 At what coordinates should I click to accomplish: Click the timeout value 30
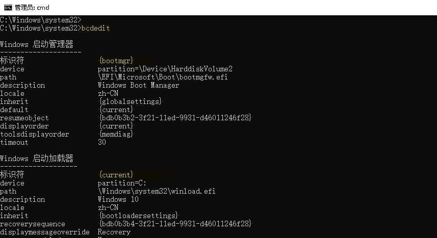(x=102, y=142)
